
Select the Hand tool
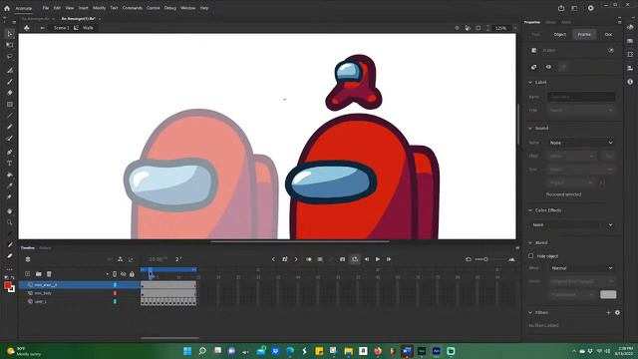(10, 210)
